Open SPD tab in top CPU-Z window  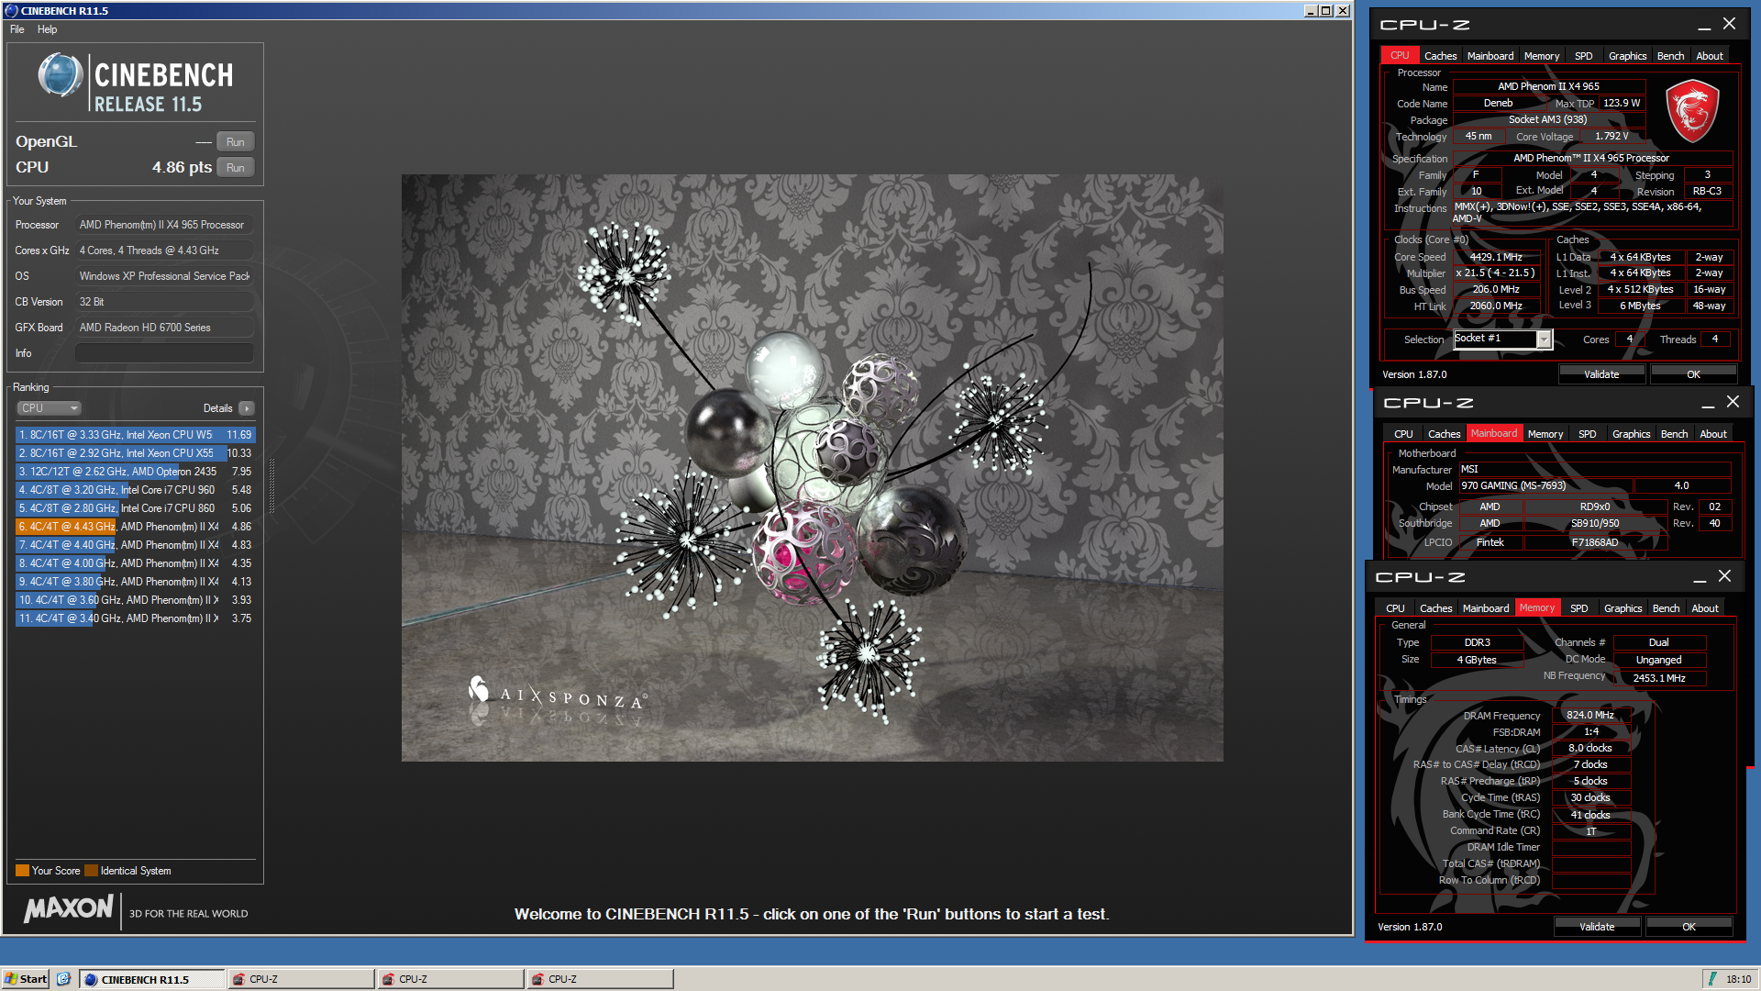pos(1584,56)
